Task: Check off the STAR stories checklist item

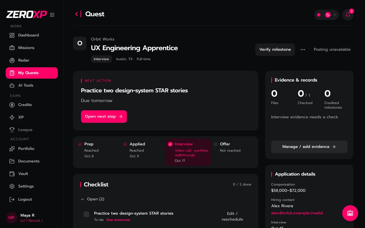Action: coord(86,214)
